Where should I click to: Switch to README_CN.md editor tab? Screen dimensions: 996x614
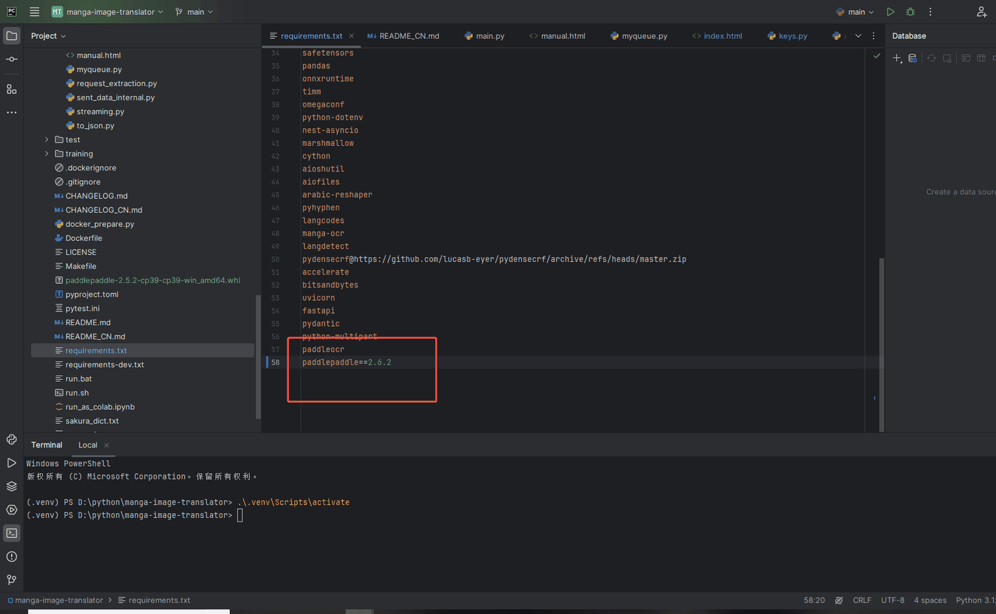pos(403,36)
